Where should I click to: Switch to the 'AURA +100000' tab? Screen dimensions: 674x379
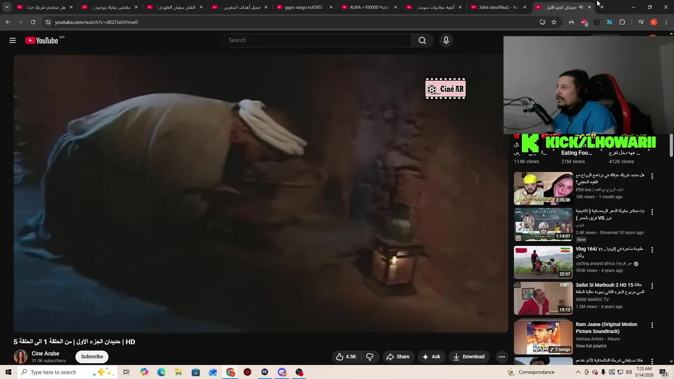click(370, 7)
